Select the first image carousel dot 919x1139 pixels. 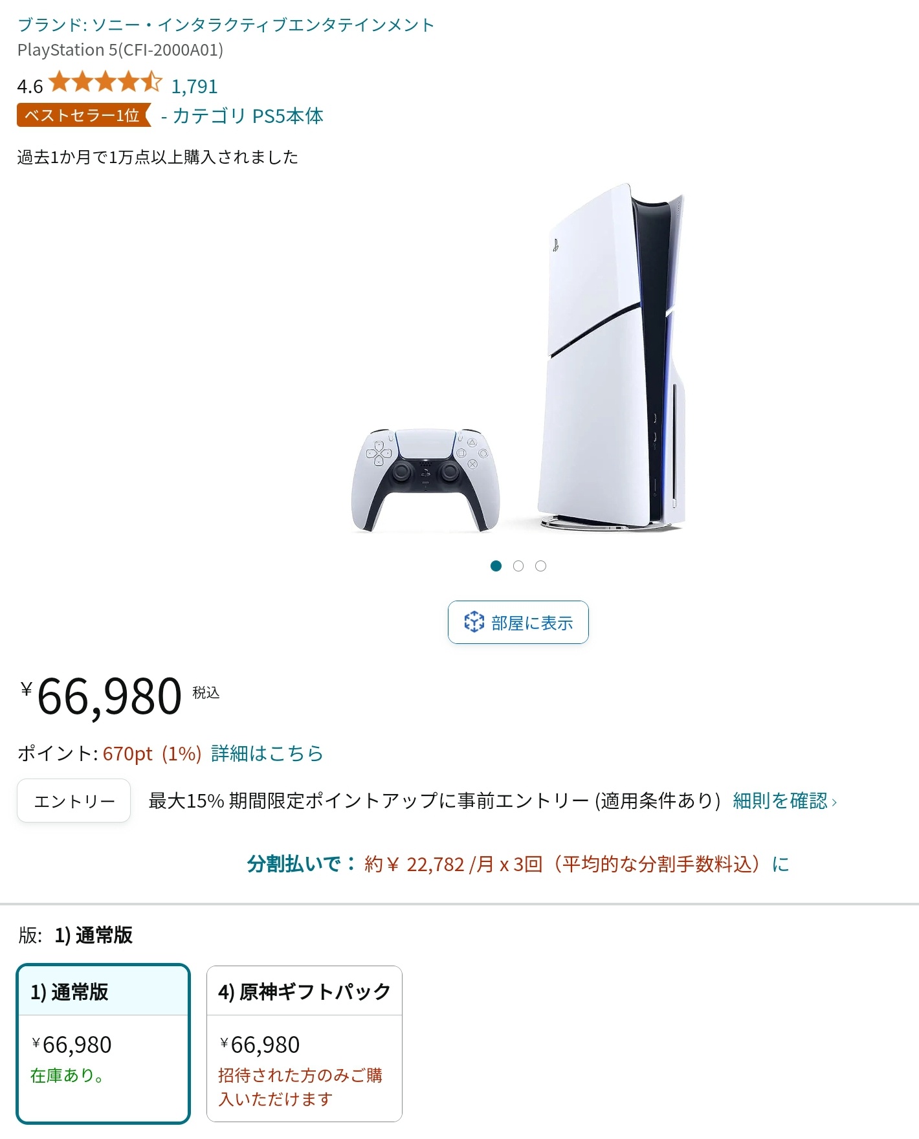point(496,566)
